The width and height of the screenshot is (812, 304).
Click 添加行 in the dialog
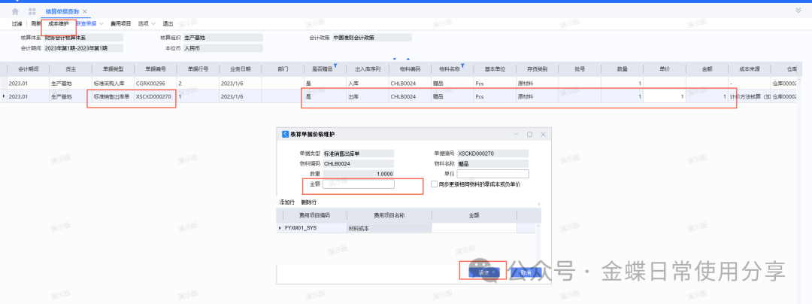tap(287, 202)
